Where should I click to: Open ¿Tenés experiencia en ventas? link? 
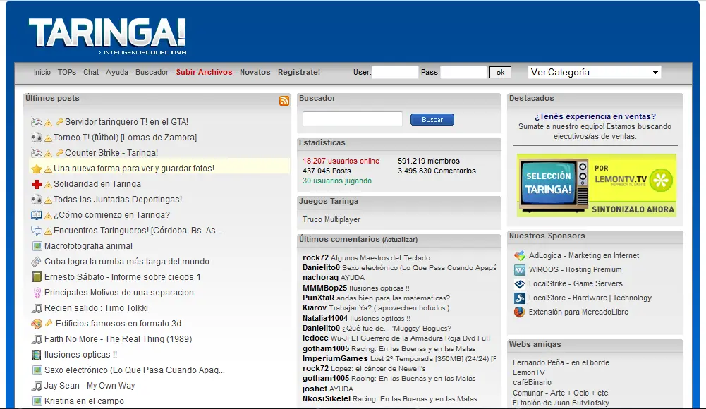point(595,116)
